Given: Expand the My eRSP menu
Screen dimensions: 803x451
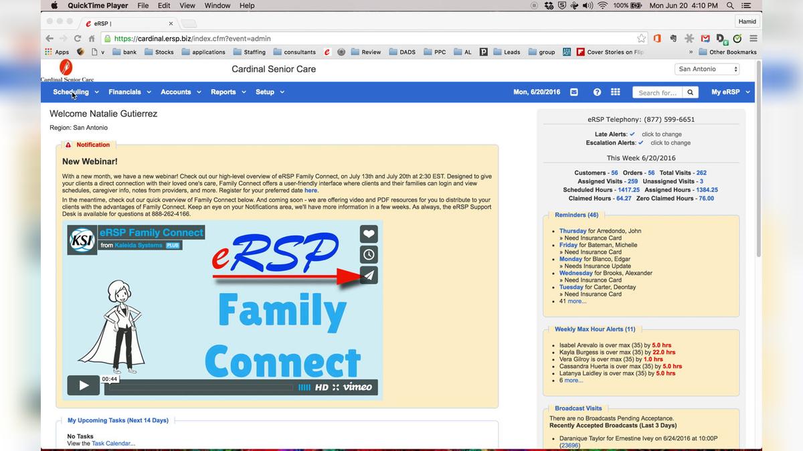Looking at the screenshot, I should click(x=730, y=92).
